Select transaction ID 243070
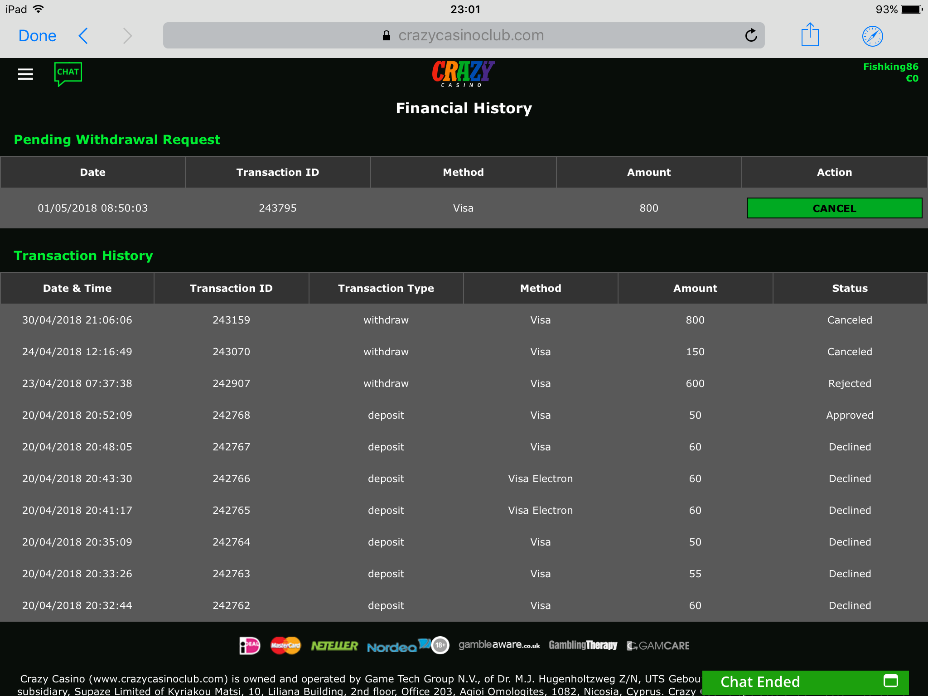 click(x=231, y=352)
